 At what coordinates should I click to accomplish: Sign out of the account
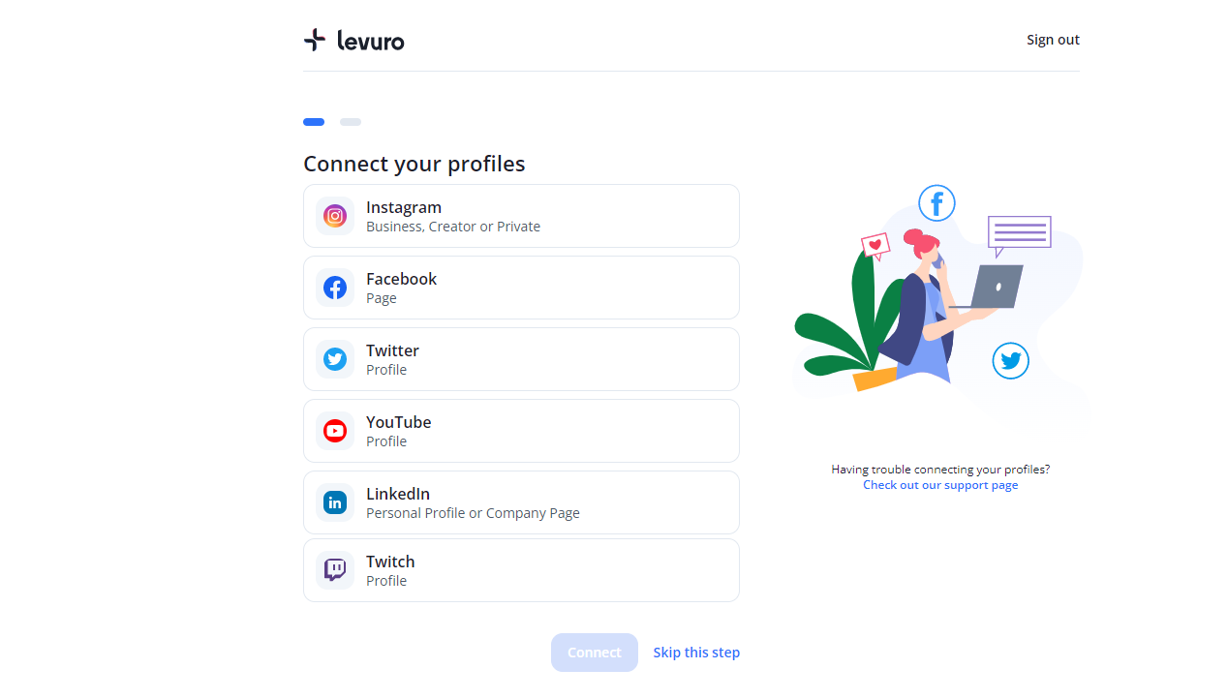click(1053, 40)
